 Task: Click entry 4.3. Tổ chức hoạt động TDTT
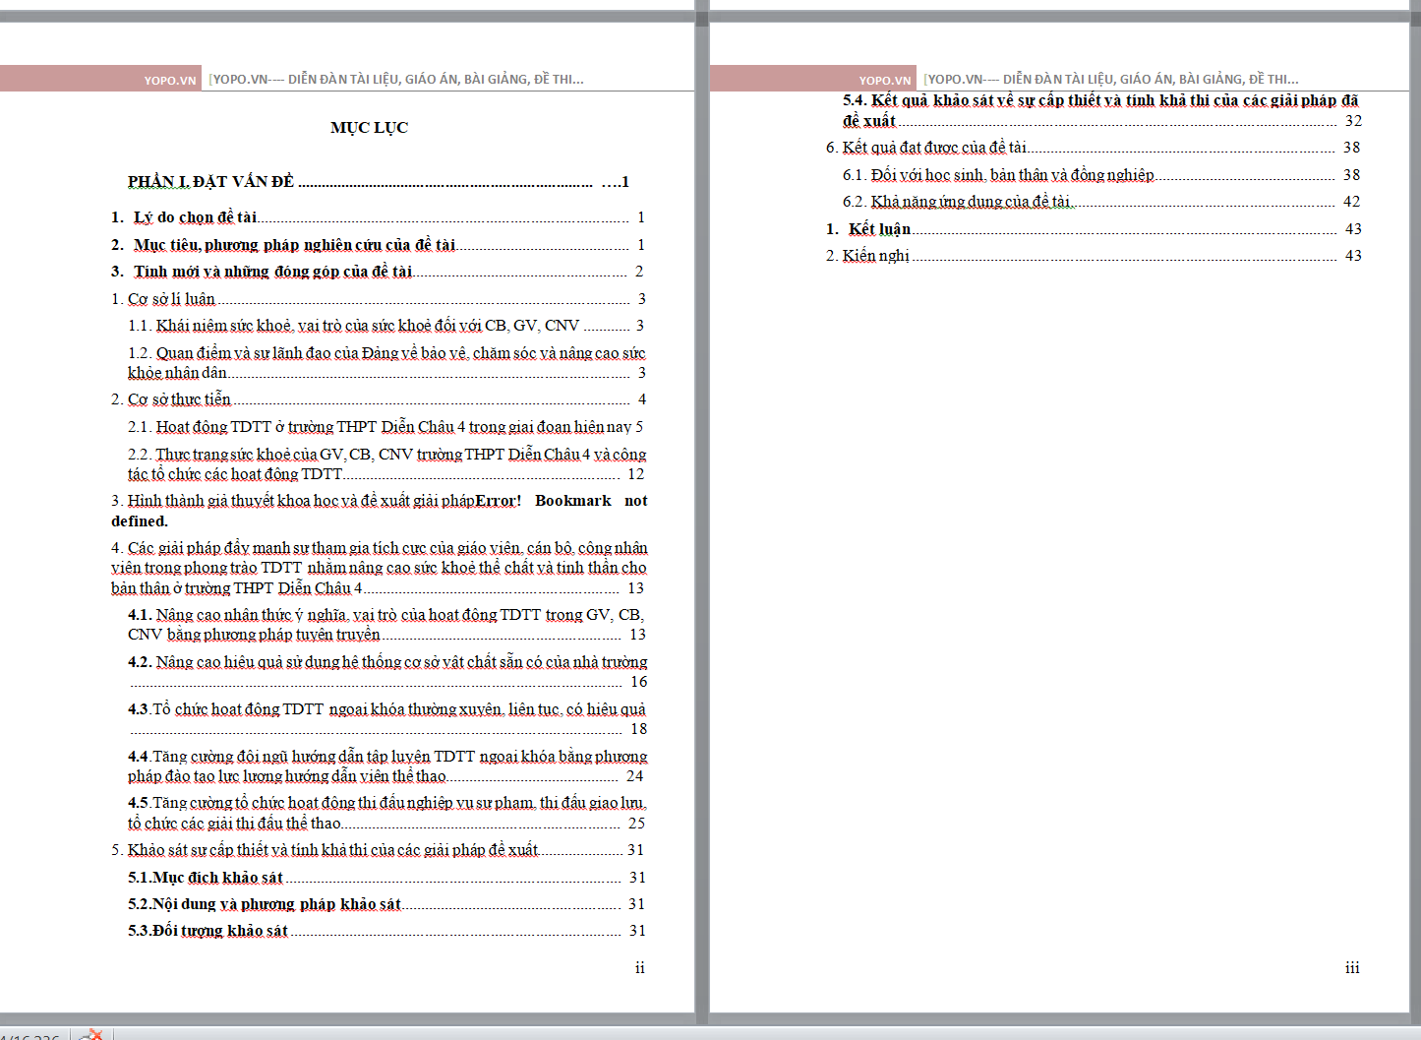[x=386, y=719]
